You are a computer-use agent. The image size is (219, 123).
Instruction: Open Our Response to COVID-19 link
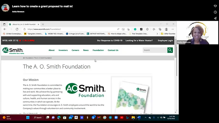(x=109, y=40)
